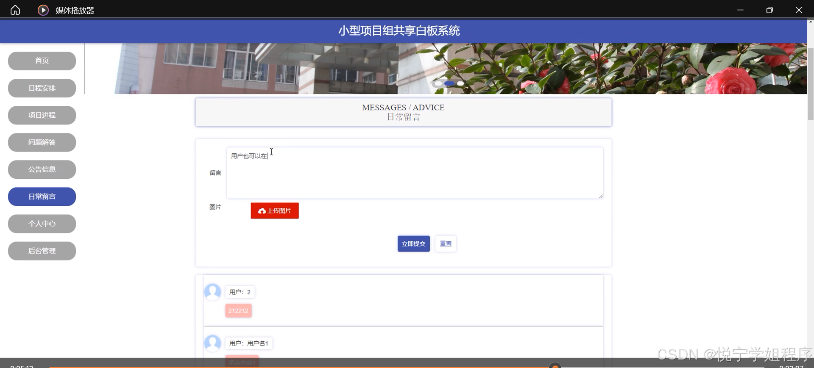The height and width of the screenshot is (368, 814).
Task: Go to 后台管理 in the sidebar
Action: [x=42, y=251]
